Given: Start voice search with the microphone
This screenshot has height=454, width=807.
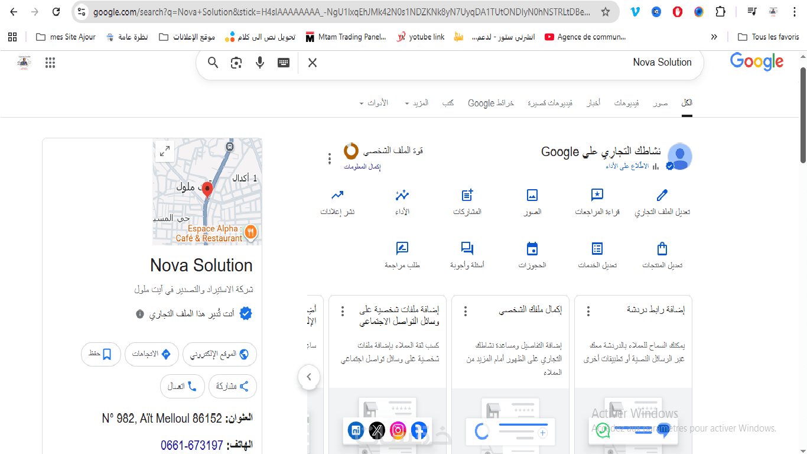Looking at the screenshot, I should click(x=260, y=63).
